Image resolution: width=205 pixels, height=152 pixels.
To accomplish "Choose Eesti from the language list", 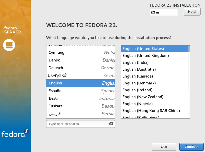I will pyautogui.click(x=81, y=98).
